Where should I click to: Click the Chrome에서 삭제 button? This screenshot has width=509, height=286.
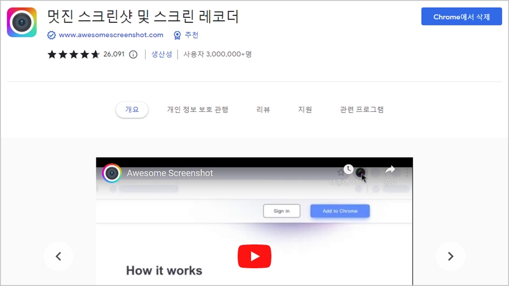(x=461, y=17)
